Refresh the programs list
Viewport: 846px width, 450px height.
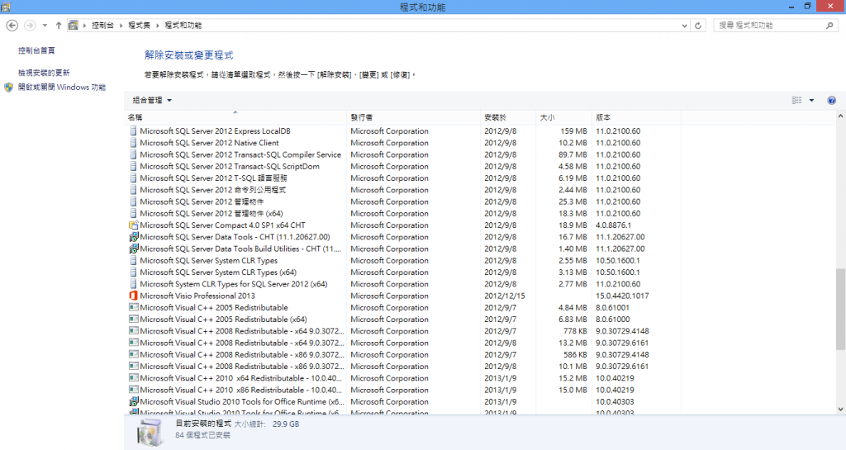(x=699, y=26)
